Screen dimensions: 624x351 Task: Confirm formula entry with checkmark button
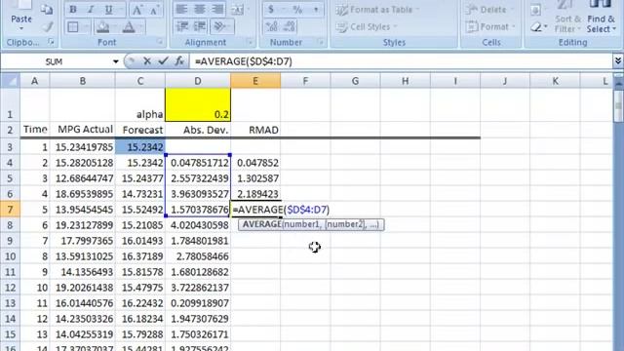tap(163, 61)
